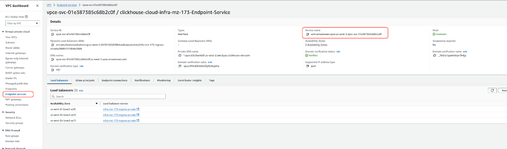Sort by Availability Zone column arrow
Image resolution: width=507 pixels, height=149 pixels.
point(97,104)
